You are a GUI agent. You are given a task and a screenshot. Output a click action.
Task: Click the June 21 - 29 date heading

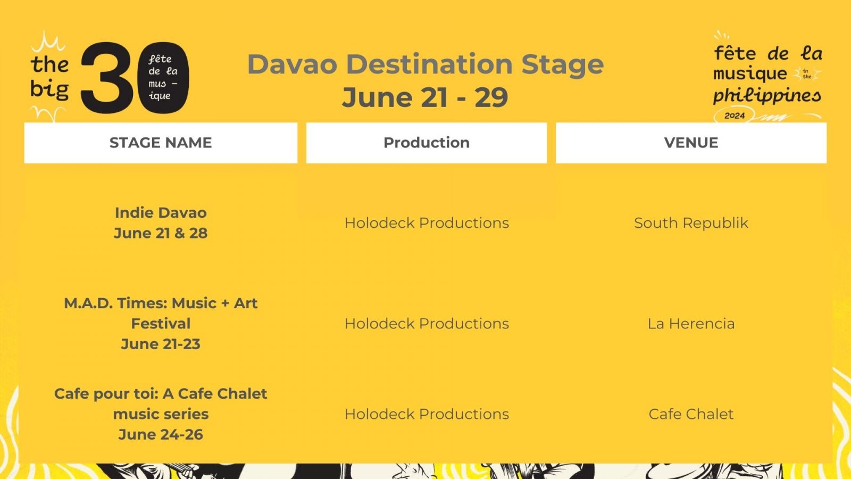(425, 97)
